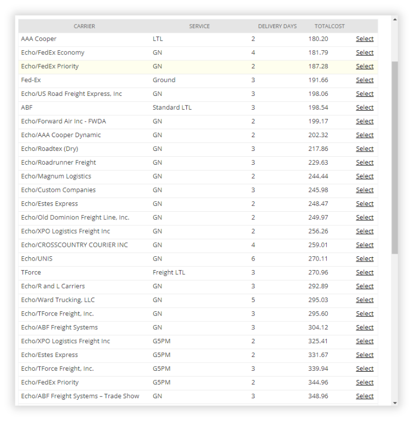413x421 pixels.
Task: Select Echo/Estes Express G5PM at 331.67
Action: pos(365,355)
